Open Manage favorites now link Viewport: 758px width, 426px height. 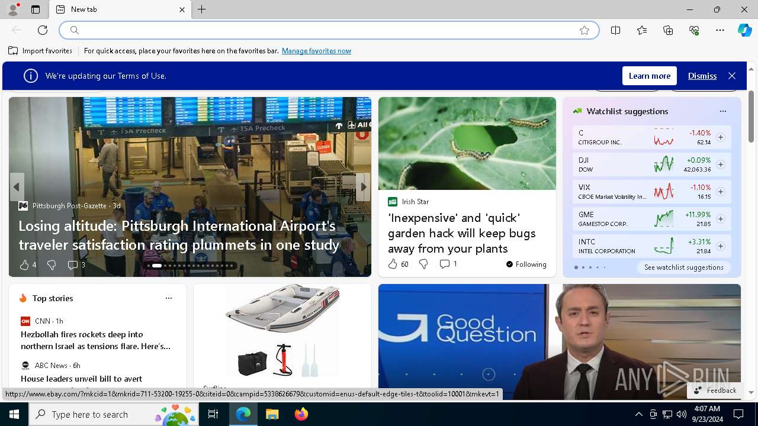(316, 51)
